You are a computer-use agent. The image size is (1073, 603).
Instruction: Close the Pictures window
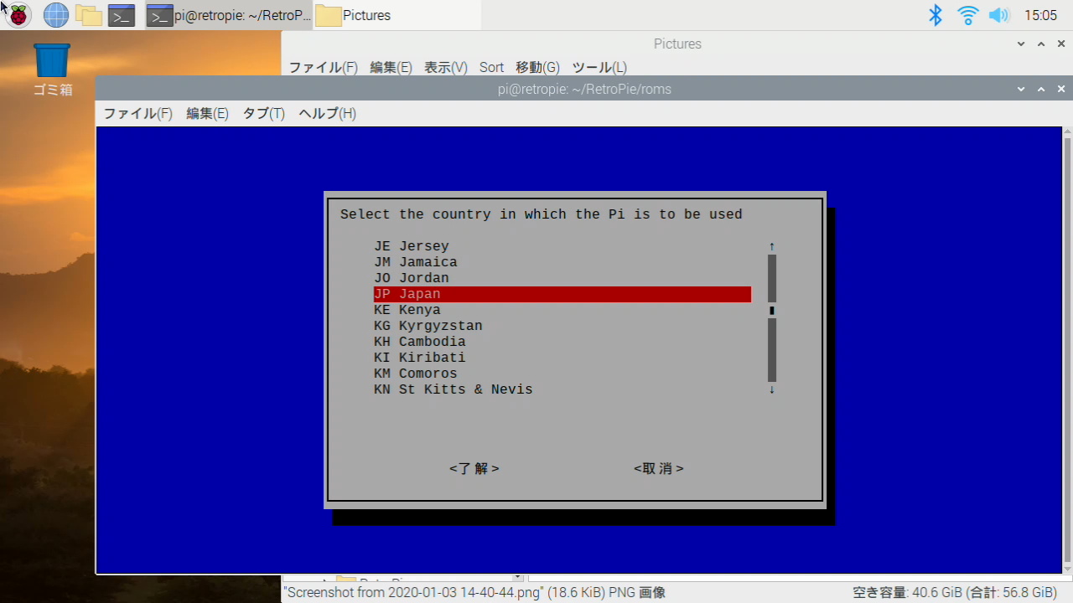pyautogui.click(x=1061, y=44)
